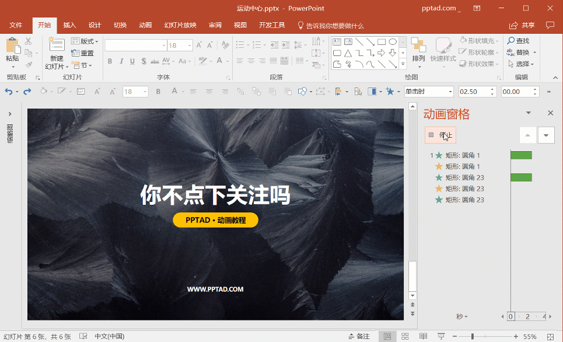Click the Paste icon in the clipboard group

pyautogui.click(x=13, y=46)
